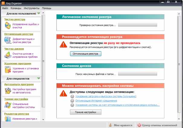
Task: Open the Чистка дисков sidebar link
Action: click(x=14, y=49)
